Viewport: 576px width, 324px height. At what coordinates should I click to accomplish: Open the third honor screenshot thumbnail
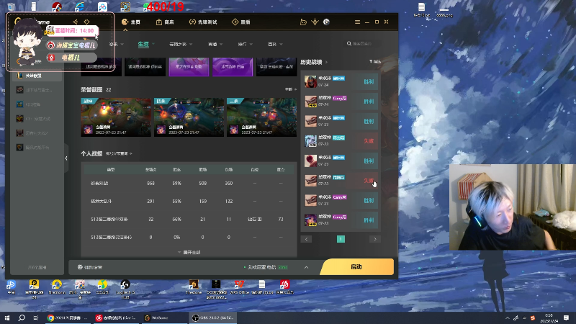click(x=261, y=117)
